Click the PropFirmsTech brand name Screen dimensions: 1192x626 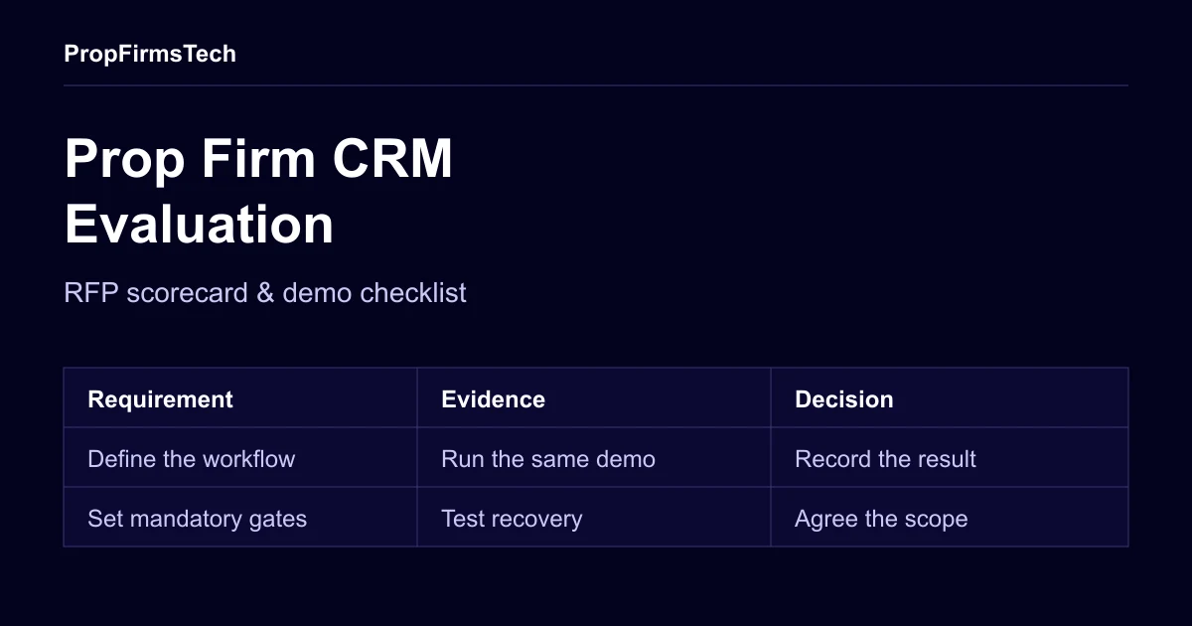tap(150, 54)
